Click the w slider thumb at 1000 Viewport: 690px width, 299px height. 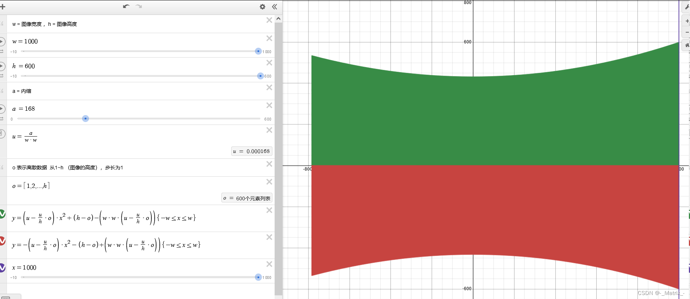pyautogui.click(x=258, y=51)
